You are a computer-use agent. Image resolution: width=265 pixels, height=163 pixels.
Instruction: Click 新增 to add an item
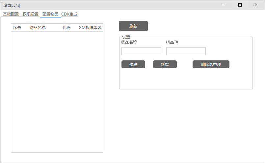tap(165, 64)
